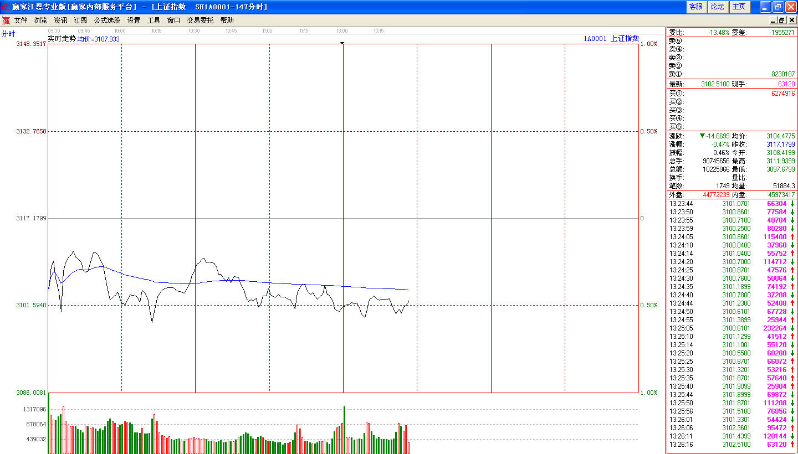The image size is (798, 454).
Task: Click the 昨收 value 3117.1799
Action: click(x=781, y=144)
